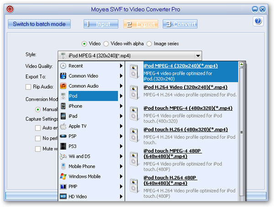Click the Windows Mobile flag icon
The image size is (274, 207).
tap(63, 176)
